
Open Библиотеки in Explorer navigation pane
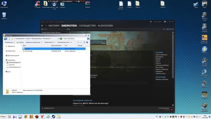(10, 51)
